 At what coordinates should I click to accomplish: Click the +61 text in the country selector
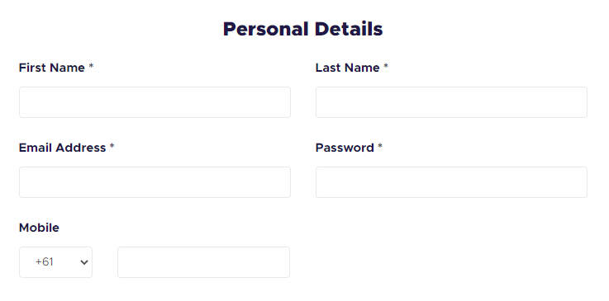45,262
